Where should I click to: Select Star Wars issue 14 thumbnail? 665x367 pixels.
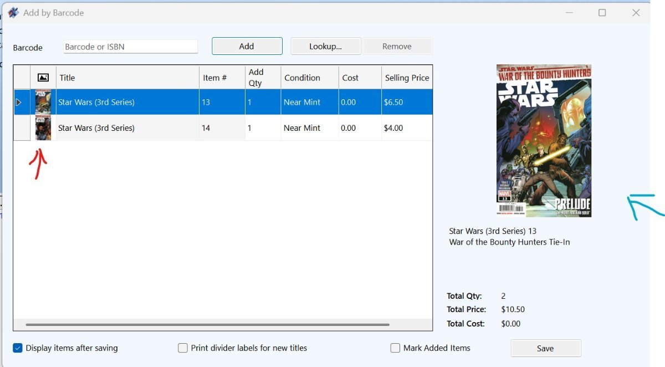coord(43,128)
